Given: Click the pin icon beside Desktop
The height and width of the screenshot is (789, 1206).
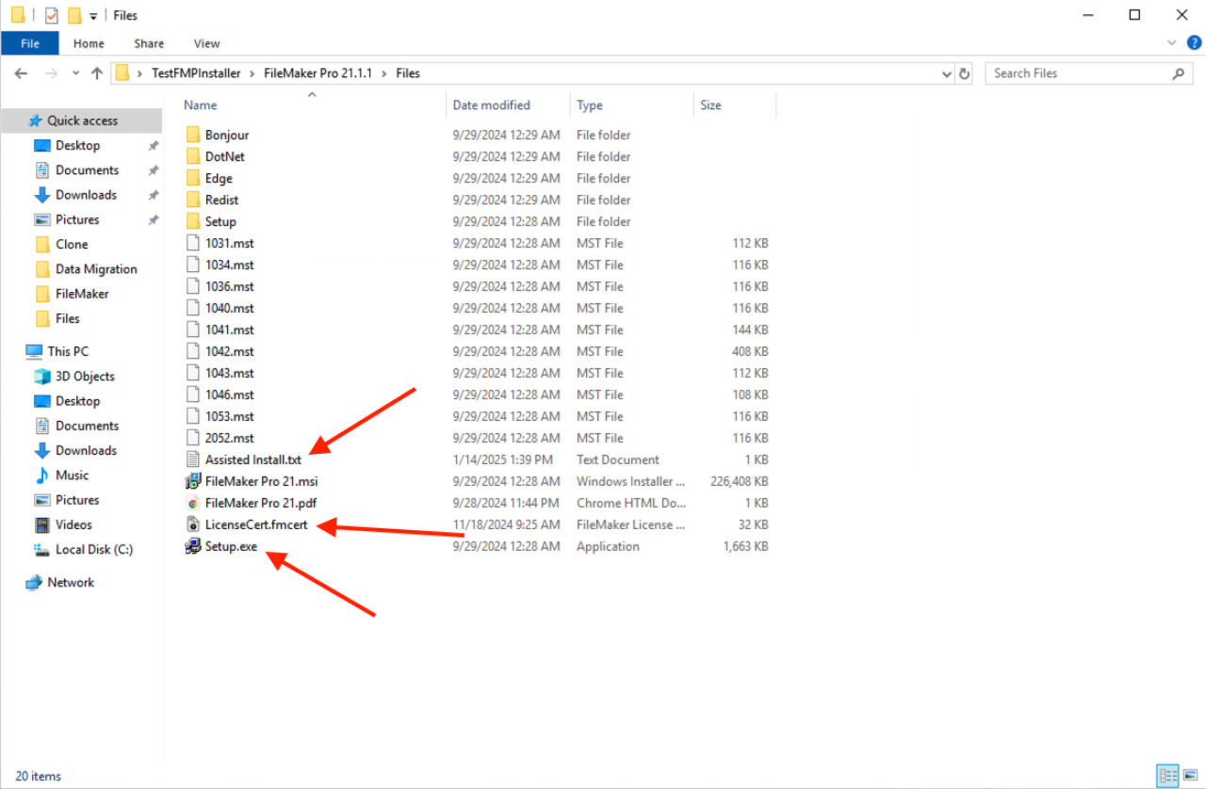Looking at the screenshot, I should coord(154,146).
